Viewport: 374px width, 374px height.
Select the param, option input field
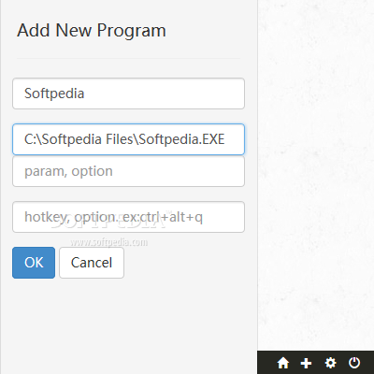pos(128,171)
